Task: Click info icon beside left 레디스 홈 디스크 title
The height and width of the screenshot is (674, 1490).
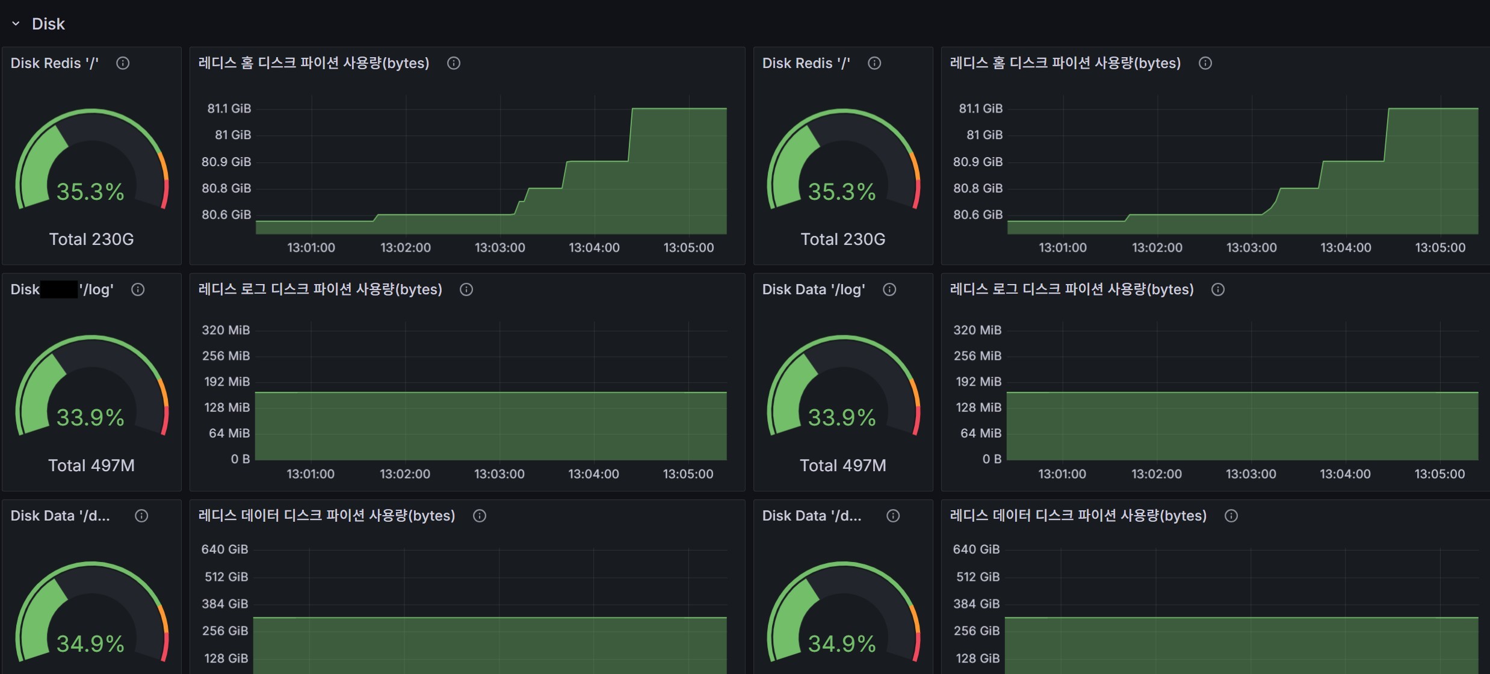Action: (454, 63)
